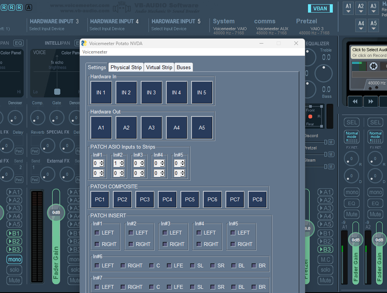Tick In#3 RIGHT patch insert checkbox
This screenshot has width=387, height=293.
pyautogui.click(x=165, y=244)
